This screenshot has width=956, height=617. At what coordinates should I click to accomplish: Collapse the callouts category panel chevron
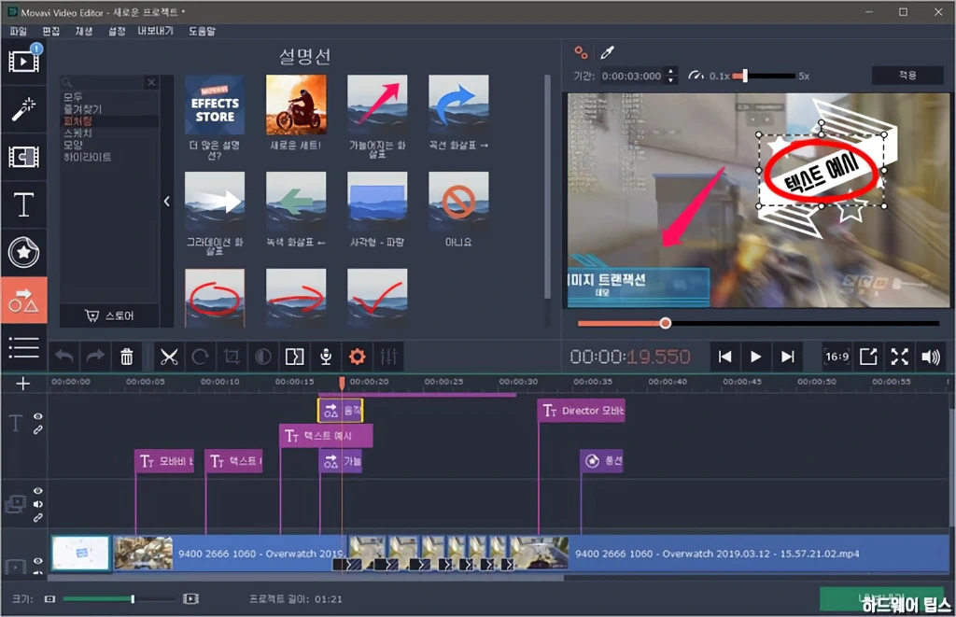pos(167,202)
